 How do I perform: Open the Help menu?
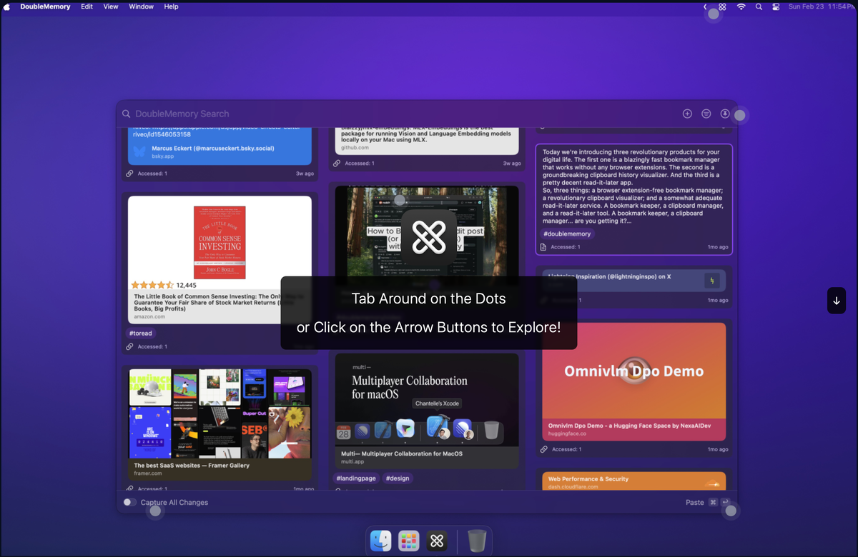(x=171, y=6)
